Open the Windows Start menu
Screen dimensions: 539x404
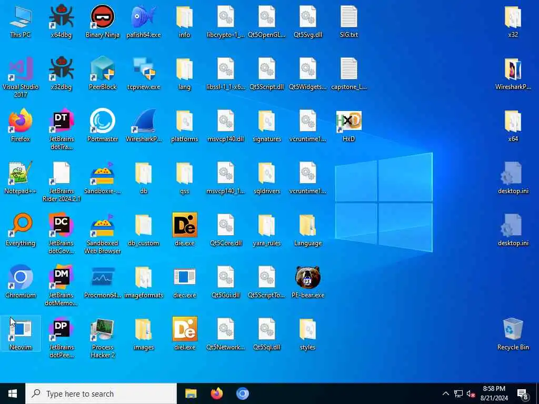pos(13,393)
